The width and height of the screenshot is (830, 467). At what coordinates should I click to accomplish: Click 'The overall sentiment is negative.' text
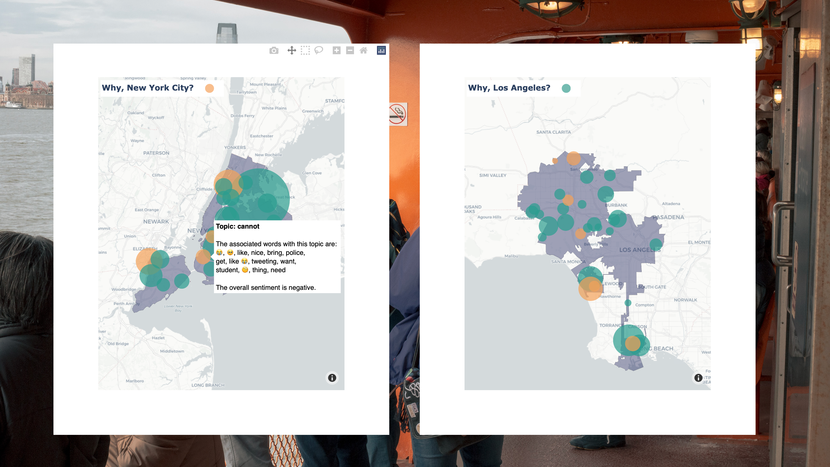point(266,287)
